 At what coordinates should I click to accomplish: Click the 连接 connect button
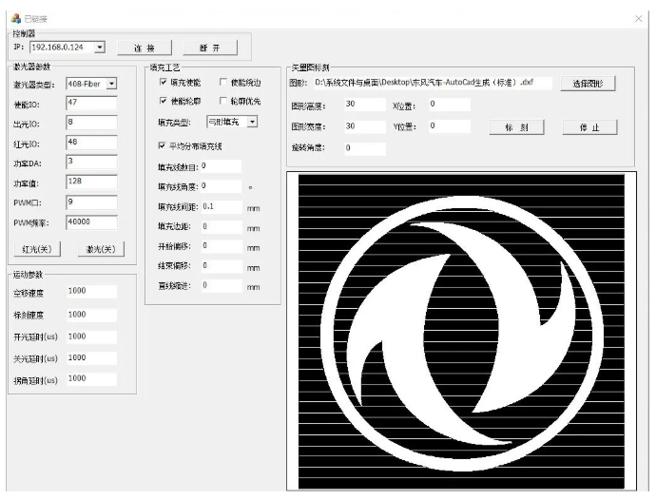click(145, 48)
